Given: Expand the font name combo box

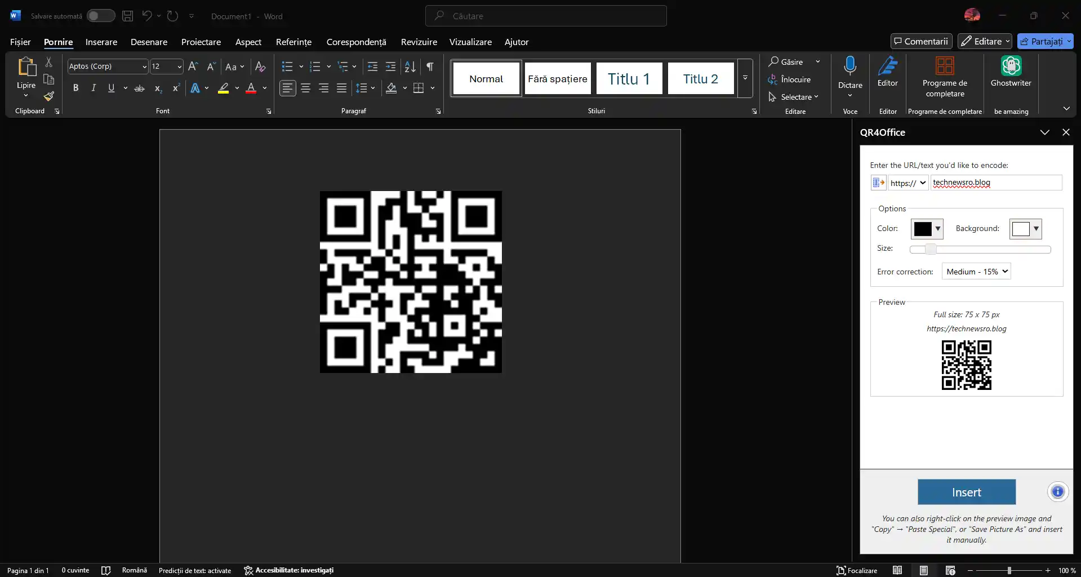Looking at the screenshot, I should 144,66.
